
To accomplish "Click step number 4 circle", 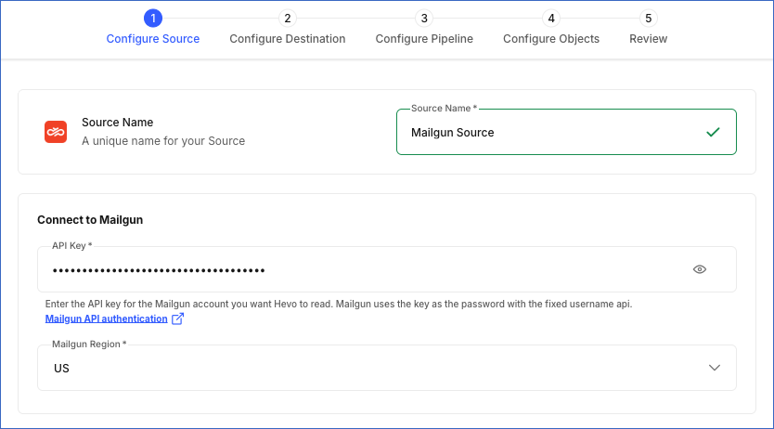I will 551,19.
